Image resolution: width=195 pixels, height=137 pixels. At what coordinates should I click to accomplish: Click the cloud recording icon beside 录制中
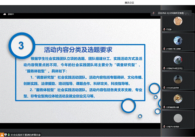point(5,14)
